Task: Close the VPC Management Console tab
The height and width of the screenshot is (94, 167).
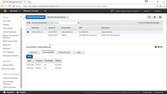Action: click(25, 2)
